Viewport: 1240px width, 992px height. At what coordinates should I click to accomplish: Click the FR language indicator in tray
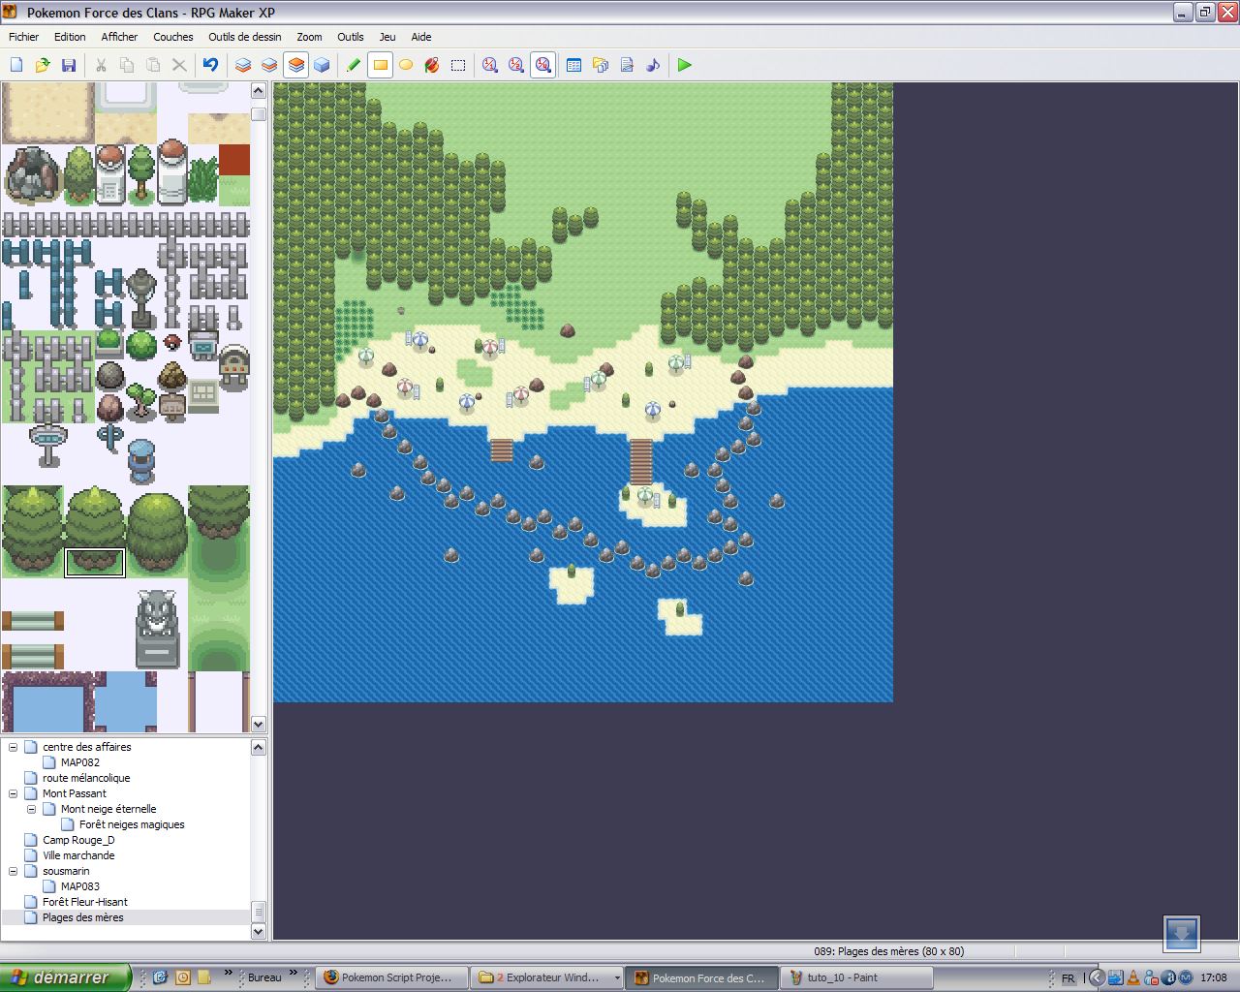1069,978
